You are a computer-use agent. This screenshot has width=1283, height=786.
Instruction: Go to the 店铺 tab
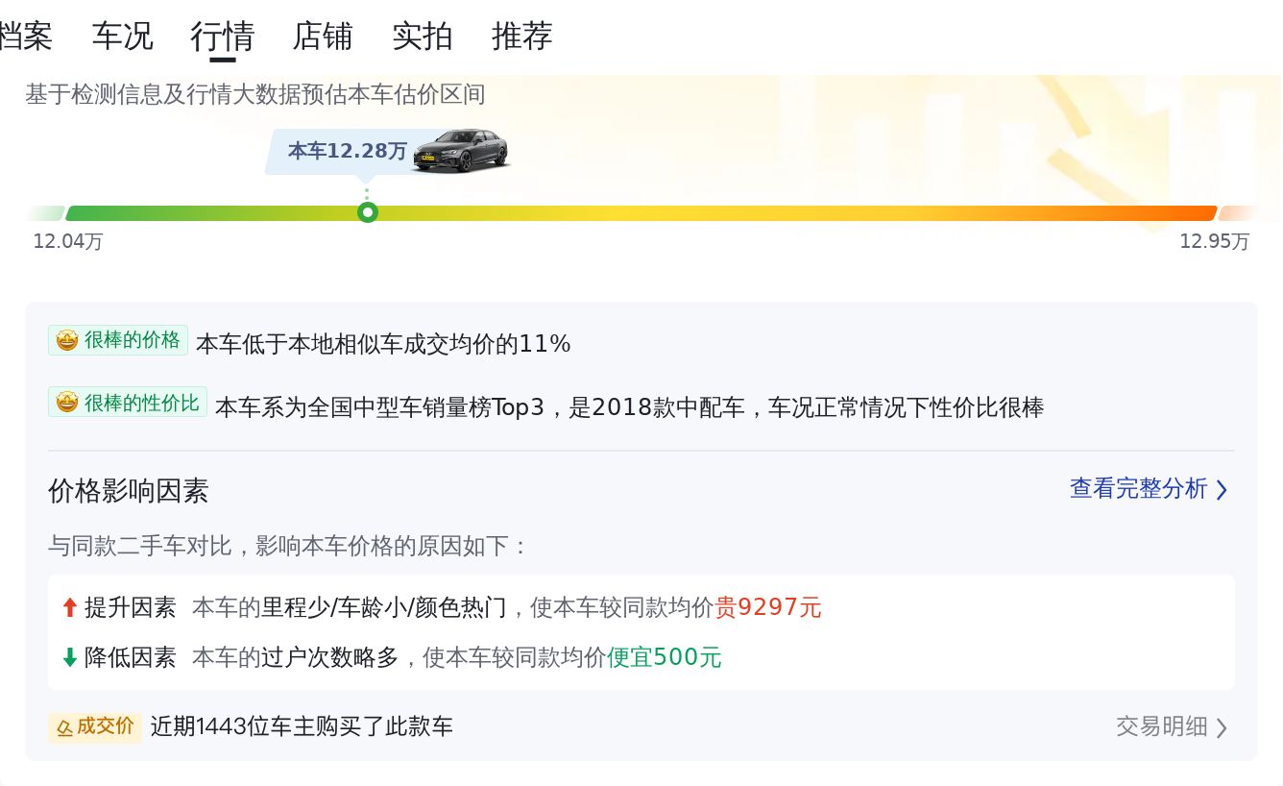point(323,37)
